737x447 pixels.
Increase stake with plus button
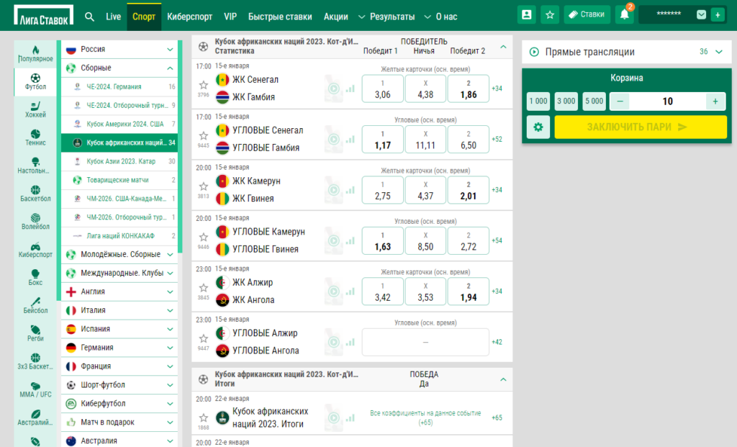(x=715, y=101)
